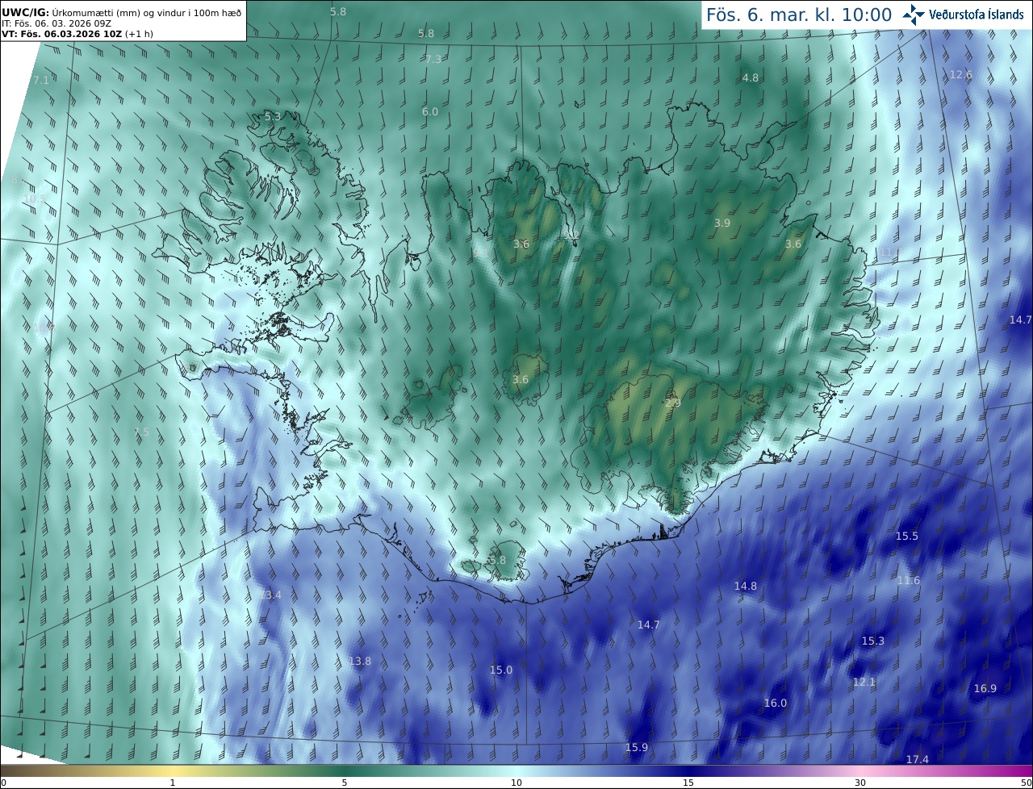Click the 5 label on the color scale
The width and height of the screenshot is (1033, 789).
(x=345, y=783)
